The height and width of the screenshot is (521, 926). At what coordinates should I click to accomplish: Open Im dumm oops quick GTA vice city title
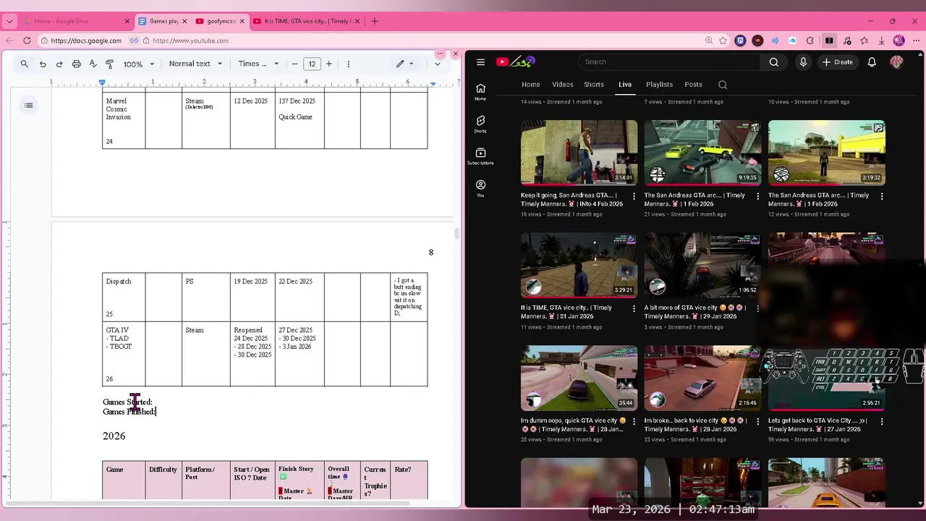point(574,425)
